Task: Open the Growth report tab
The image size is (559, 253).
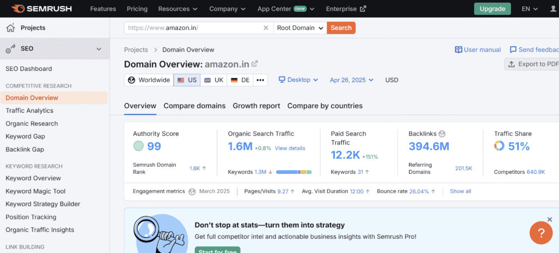Action: [x=256, y=106]
